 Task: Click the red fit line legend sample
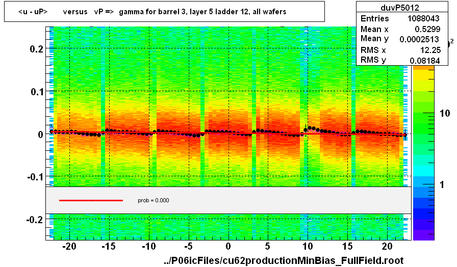pos(91,200)
